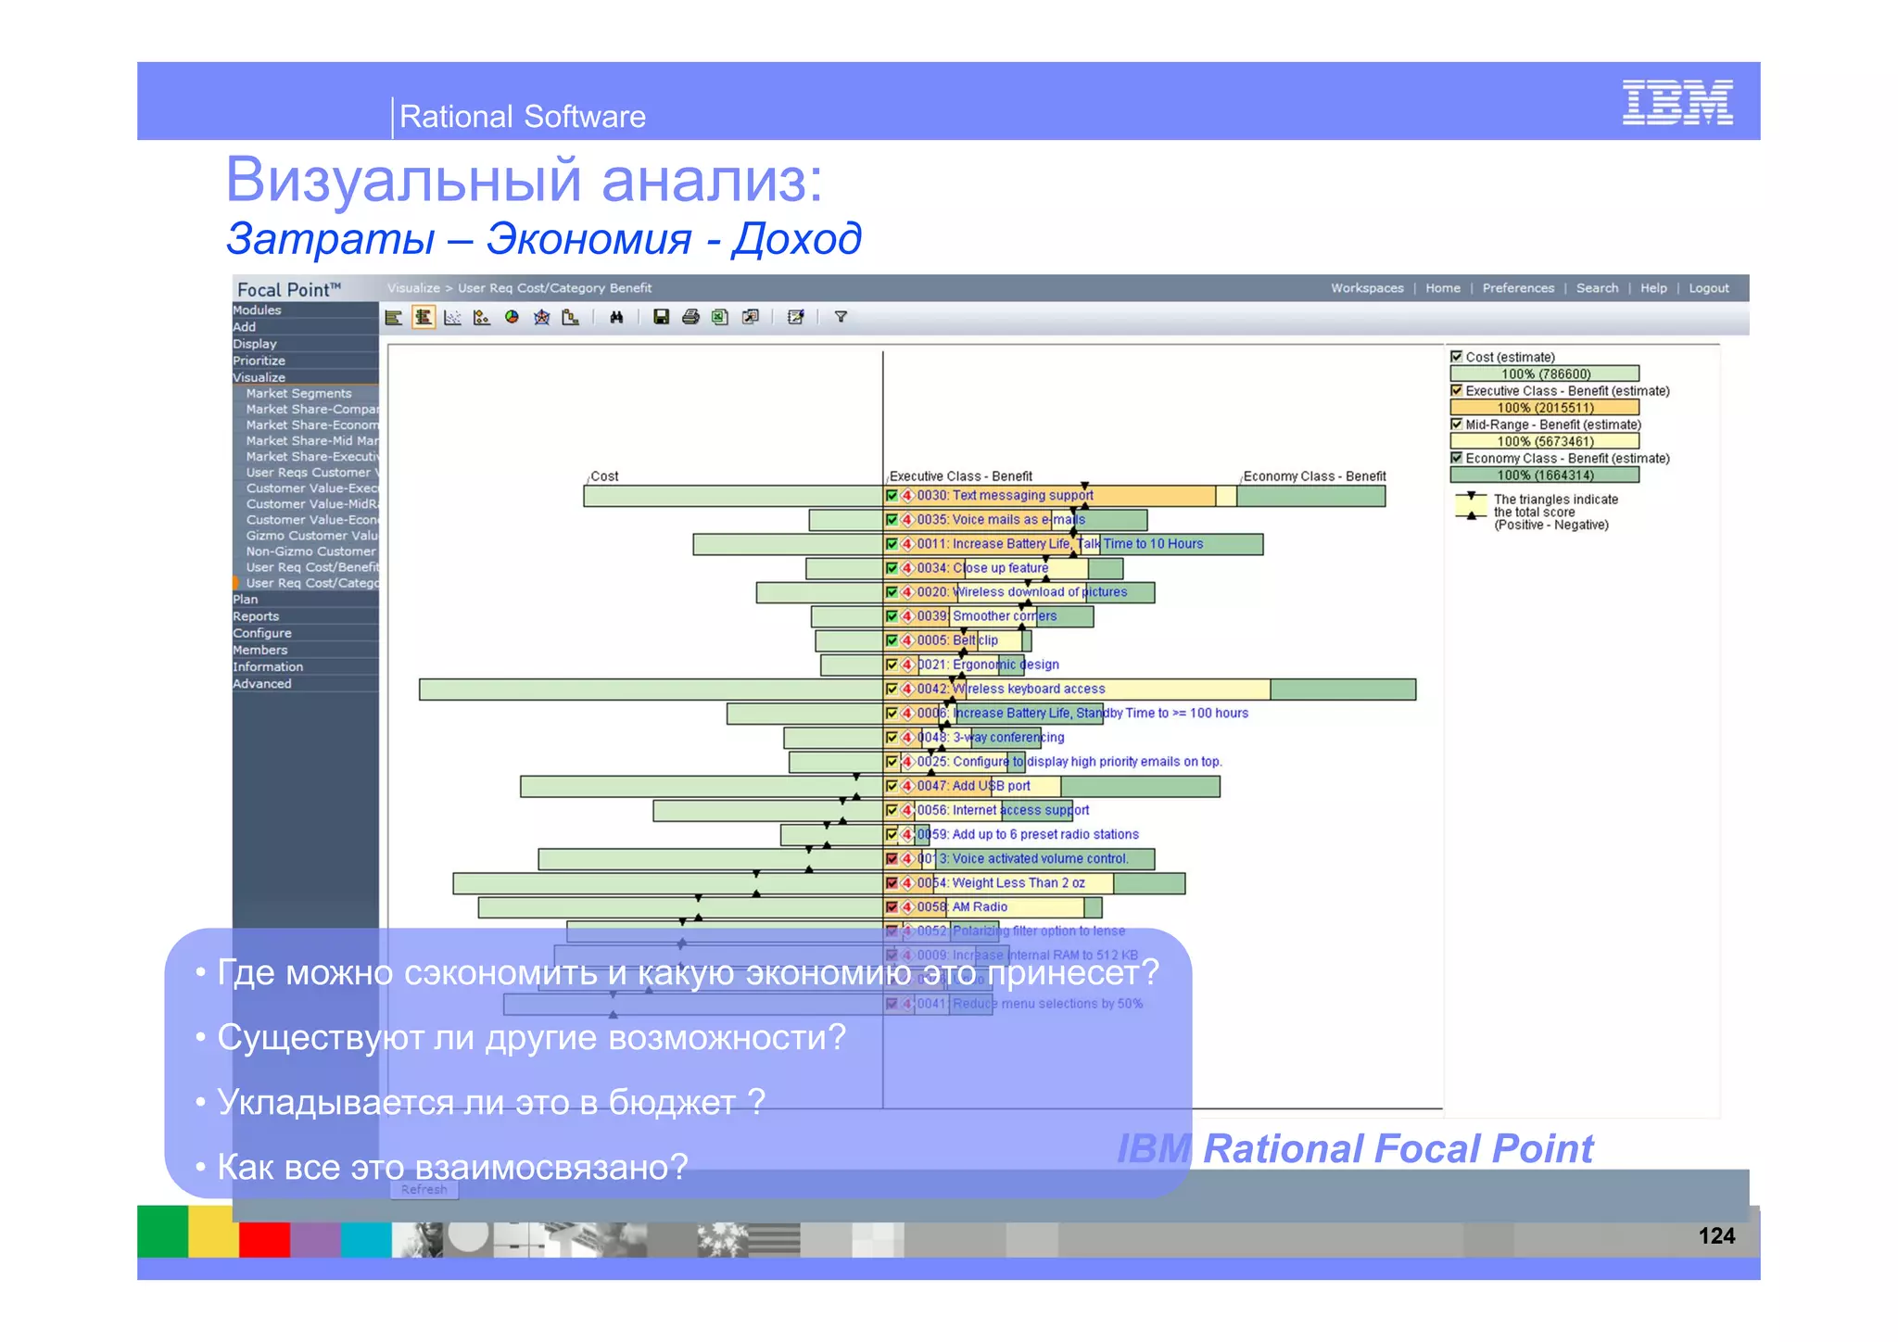The width and height of the screenshot is (1898, 1342).
Task: Click priority diamond icon for 0011 Increase Battery Life
Action: [x=907, y=544]
